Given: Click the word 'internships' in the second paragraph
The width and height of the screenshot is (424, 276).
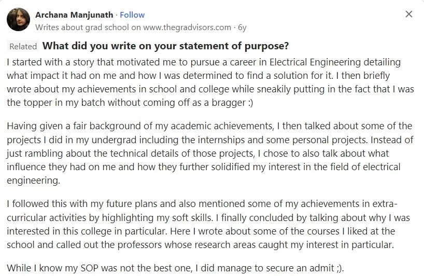Looking at the screenshot, I should click(x=221, y=140).
